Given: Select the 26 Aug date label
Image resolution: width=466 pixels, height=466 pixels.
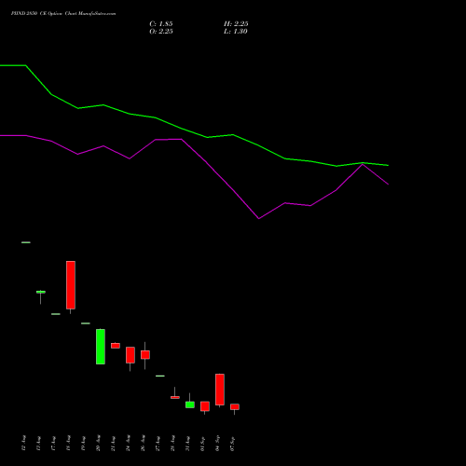Looking at the screenshot, I should point(144,443).
